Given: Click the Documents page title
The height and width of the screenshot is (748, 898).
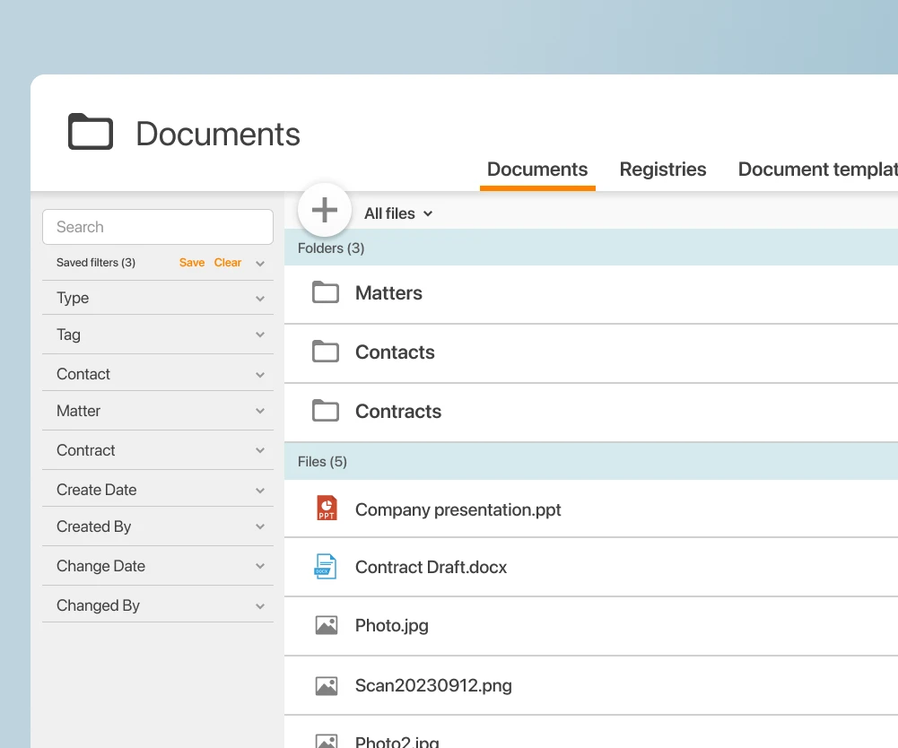Looking at the screenshot, I should click(218, 134).
